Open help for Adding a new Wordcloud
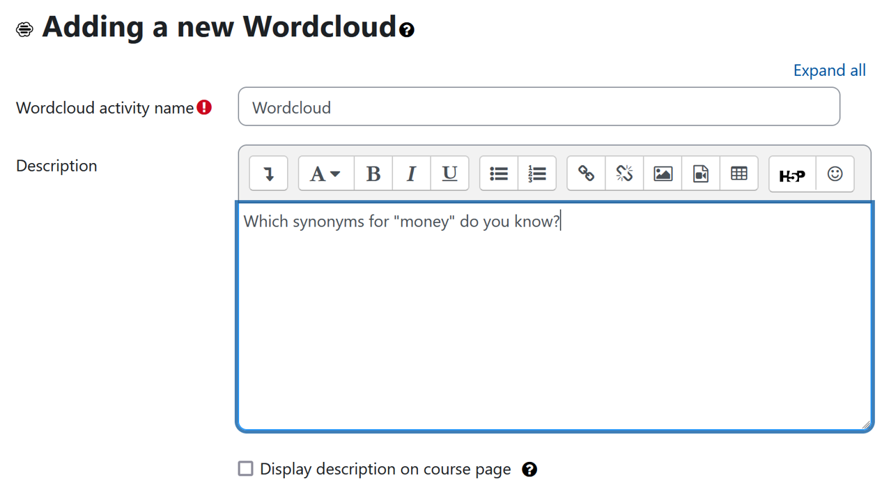The height and width of the screenshot is (487, 882). coord(407,29)
